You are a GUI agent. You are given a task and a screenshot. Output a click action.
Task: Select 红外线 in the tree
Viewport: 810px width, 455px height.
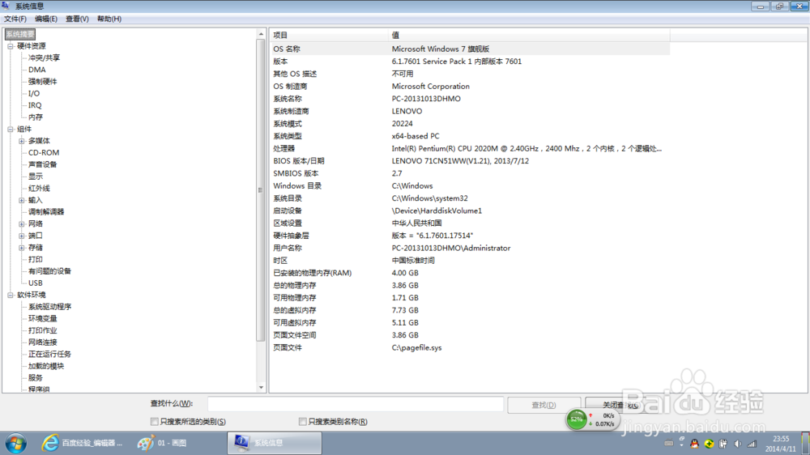tap(39, 189)
